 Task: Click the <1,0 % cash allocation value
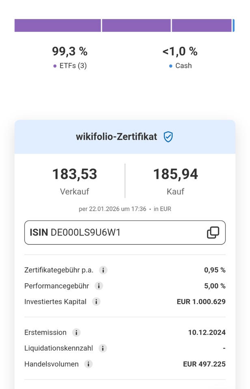coord(180,51)
